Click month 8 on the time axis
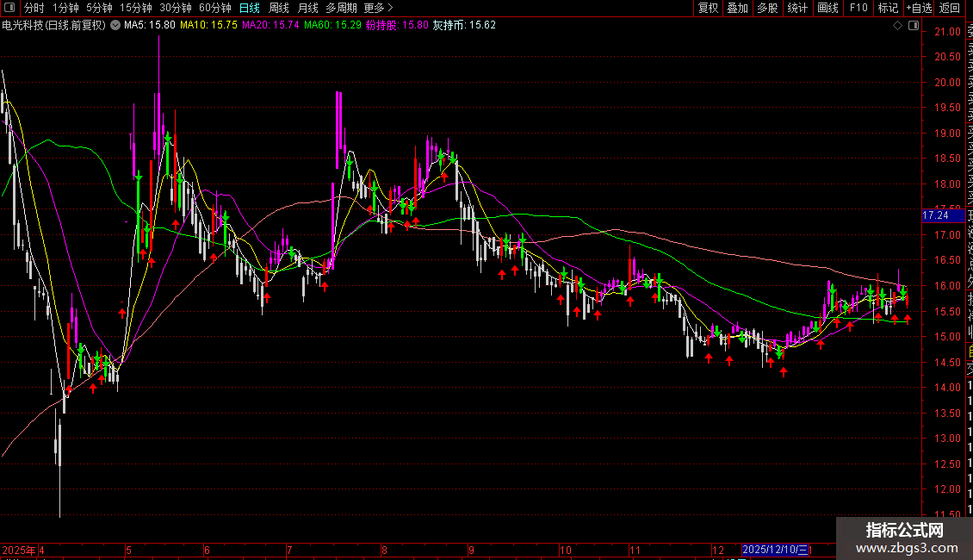The width and height of the screenshot is (973, 560). coord(385,550)
